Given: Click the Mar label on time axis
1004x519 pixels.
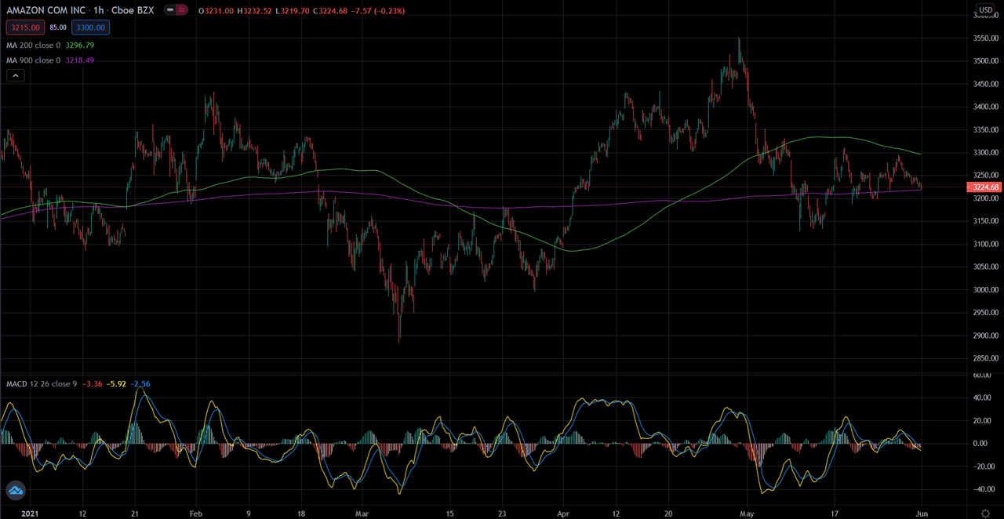Looking at the screenshot, I should tap(361, 512).
